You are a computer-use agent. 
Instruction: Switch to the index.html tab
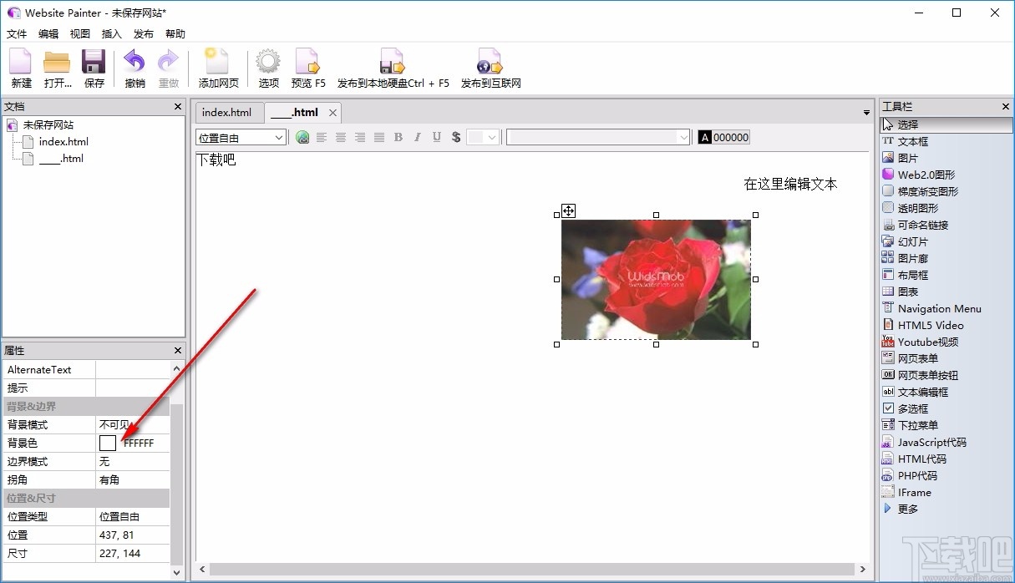227,112
